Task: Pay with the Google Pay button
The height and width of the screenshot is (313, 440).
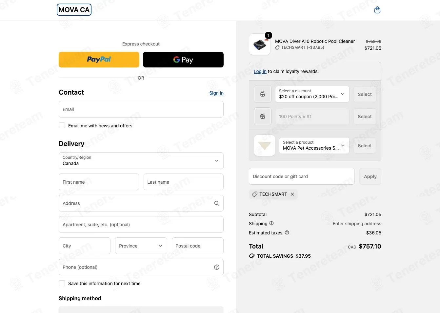Action: [183, 60]
